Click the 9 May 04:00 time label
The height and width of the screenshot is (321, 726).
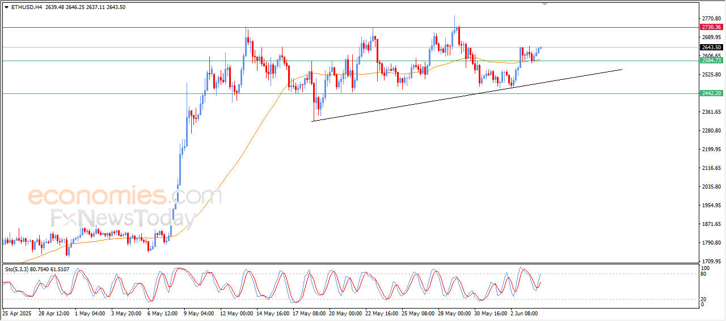[199, 313]
